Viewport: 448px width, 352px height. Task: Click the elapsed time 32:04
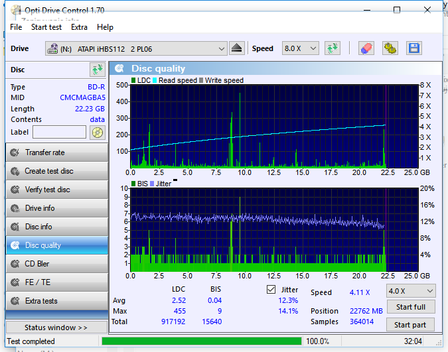(413, 341)
